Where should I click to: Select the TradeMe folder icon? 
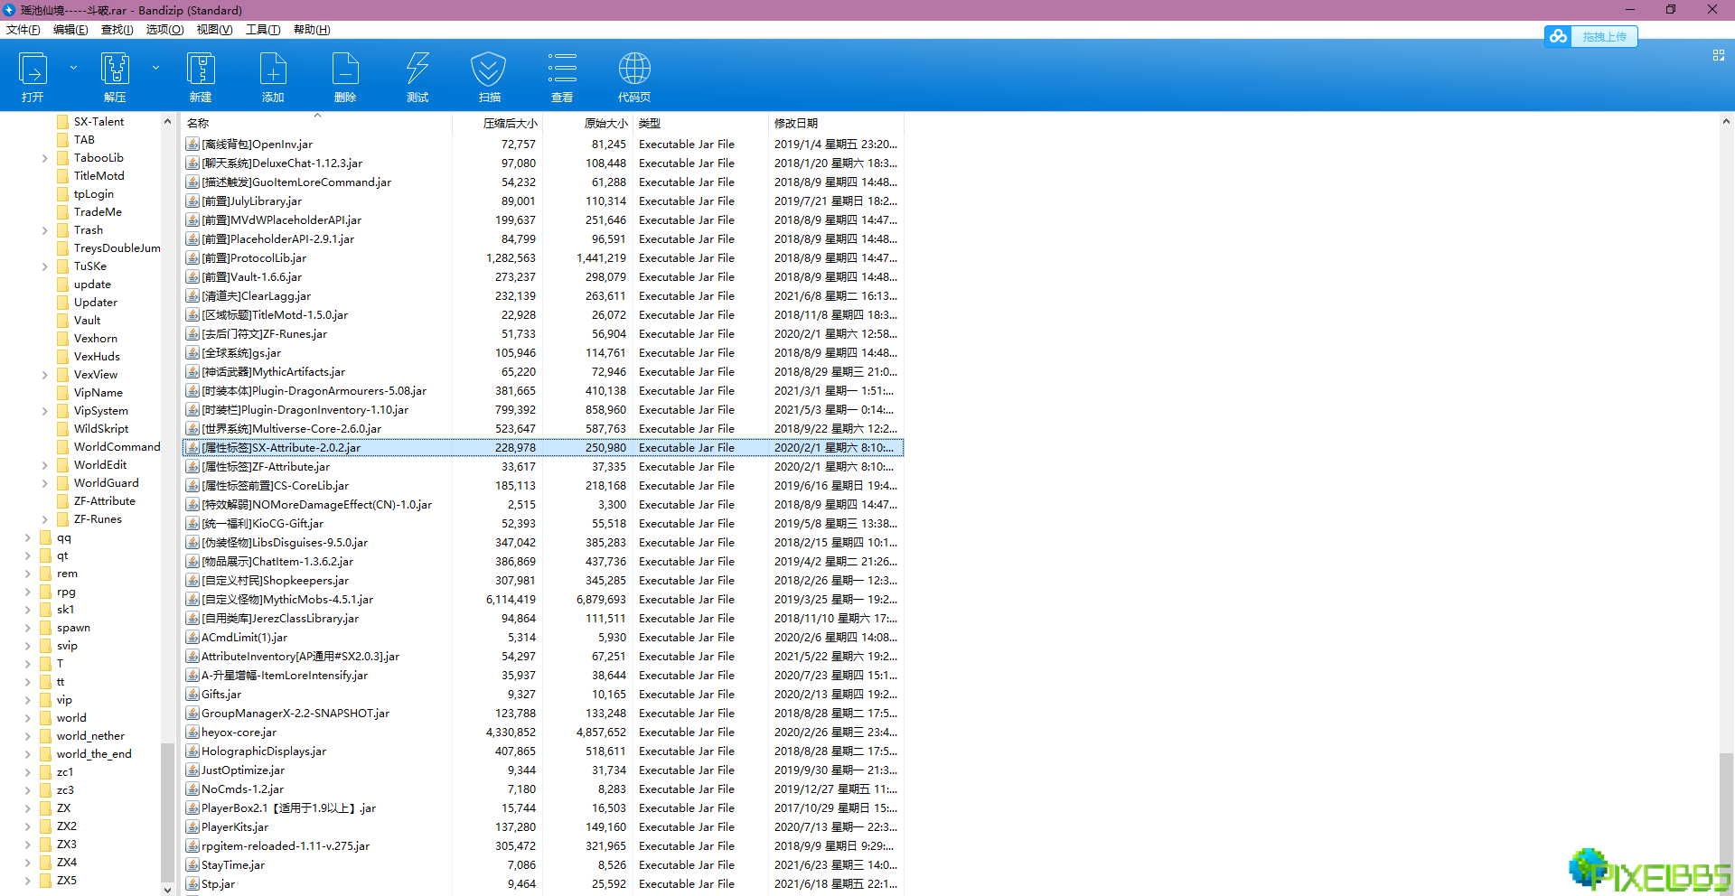click(62, 212)
